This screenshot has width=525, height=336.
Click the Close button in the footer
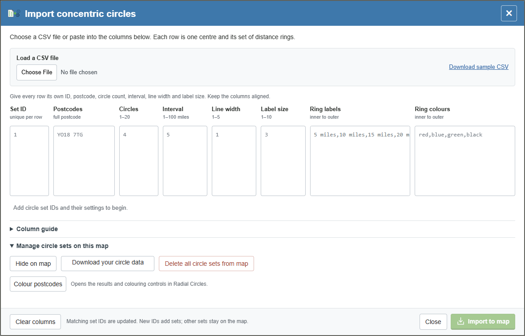(433, 322)
